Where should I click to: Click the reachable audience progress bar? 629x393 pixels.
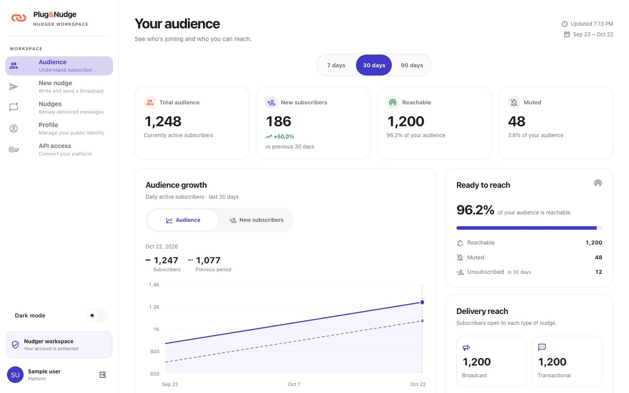(x=529, y=228)
